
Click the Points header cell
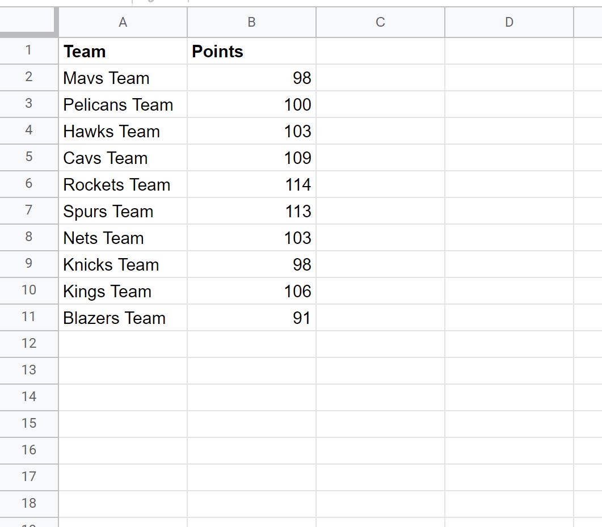pyautogui.click(x=251, y=51)
